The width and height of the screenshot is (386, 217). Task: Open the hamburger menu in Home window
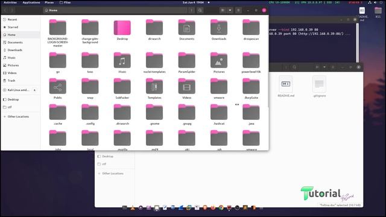pyautogui.click(x=238, y=10)
